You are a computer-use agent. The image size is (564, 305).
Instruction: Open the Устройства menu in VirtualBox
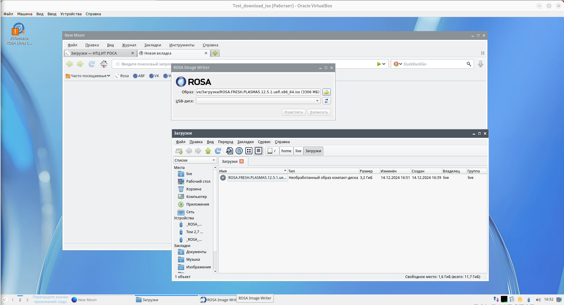coord(71,14)
